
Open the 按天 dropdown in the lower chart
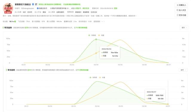pyautogui.click(x=183, y=70)
